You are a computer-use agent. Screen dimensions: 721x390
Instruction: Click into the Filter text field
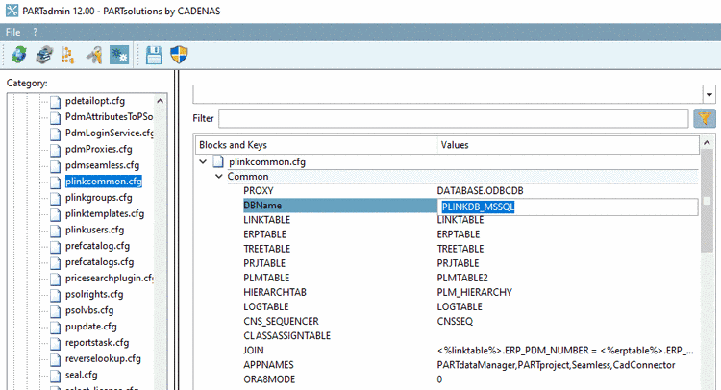454,118
